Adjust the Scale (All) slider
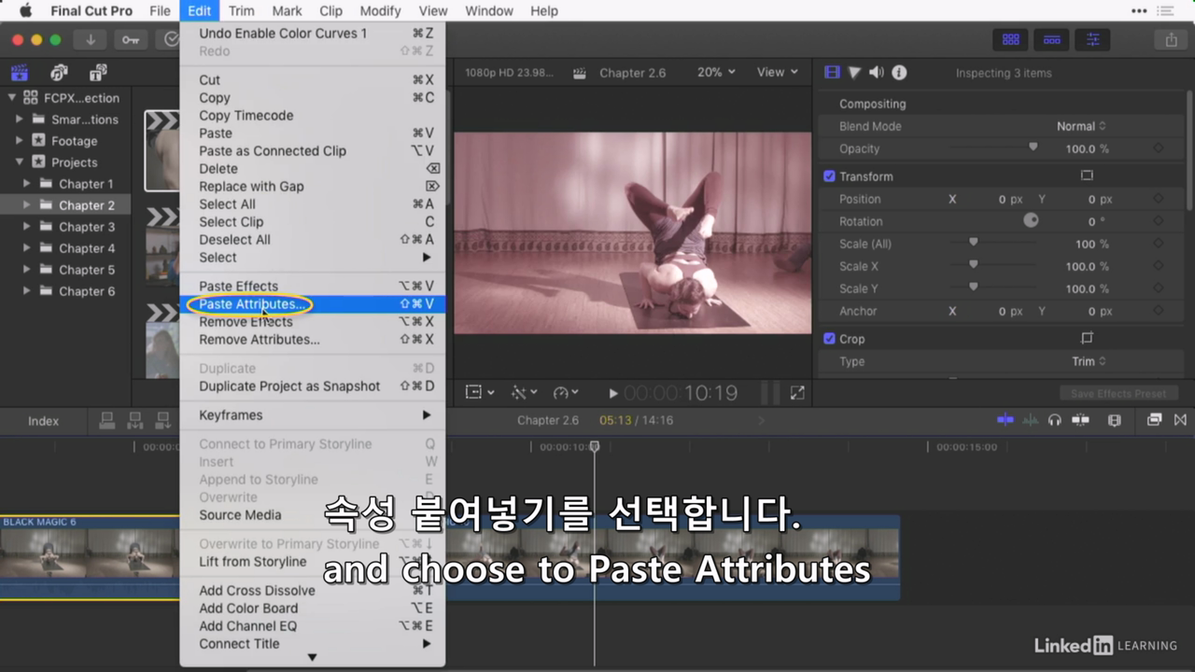 973,243
